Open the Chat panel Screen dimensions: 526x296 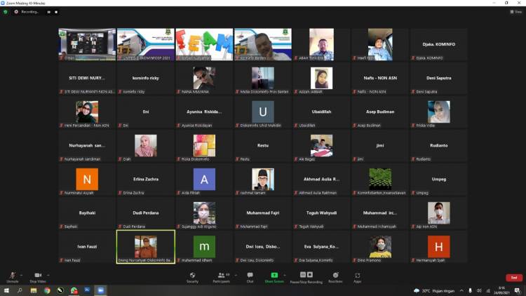[x=250, y=276]
